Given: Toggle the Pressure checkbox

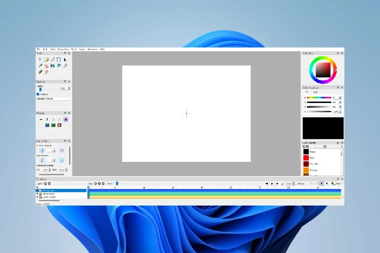Looking at the screenshot, I should 38,94.
